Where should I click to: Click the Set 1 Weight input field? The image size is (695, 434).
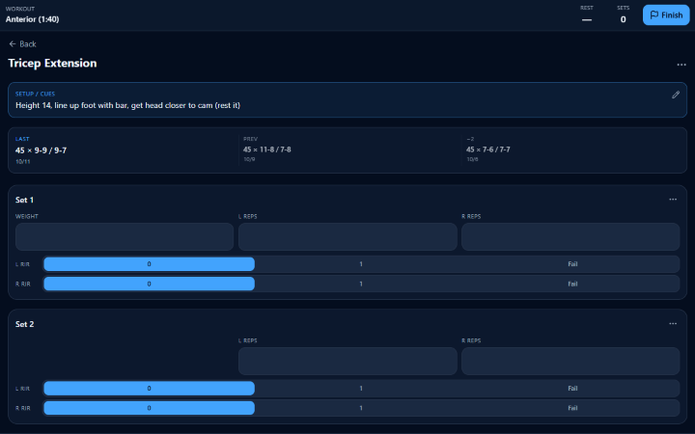point(125,236)
